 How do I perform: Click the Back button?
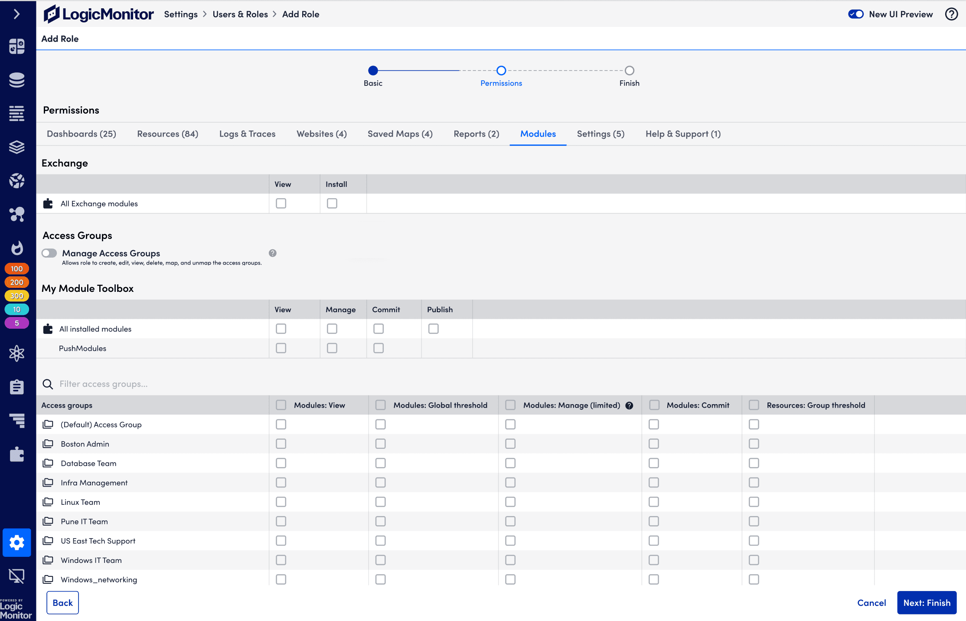(62, 602)
